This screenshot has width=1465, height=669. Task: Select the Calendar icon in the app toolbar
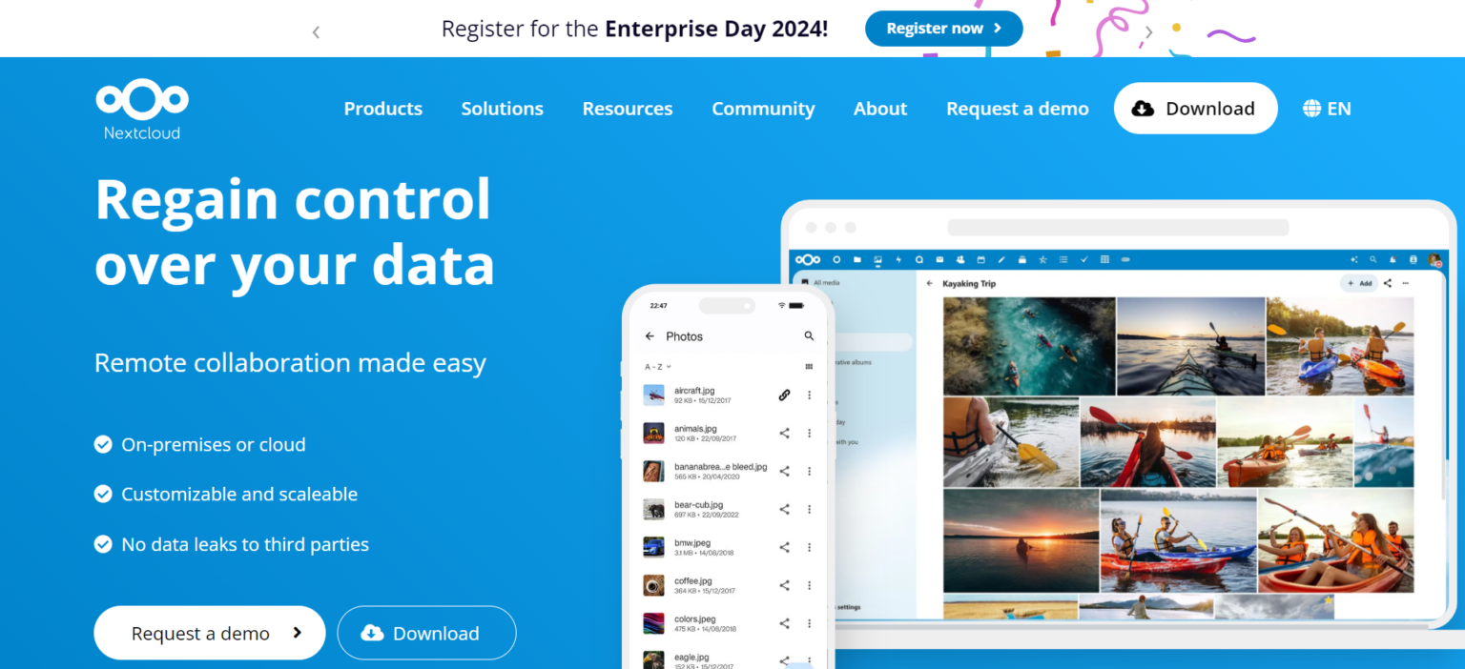pyautogui.click(x=980, y=259)
